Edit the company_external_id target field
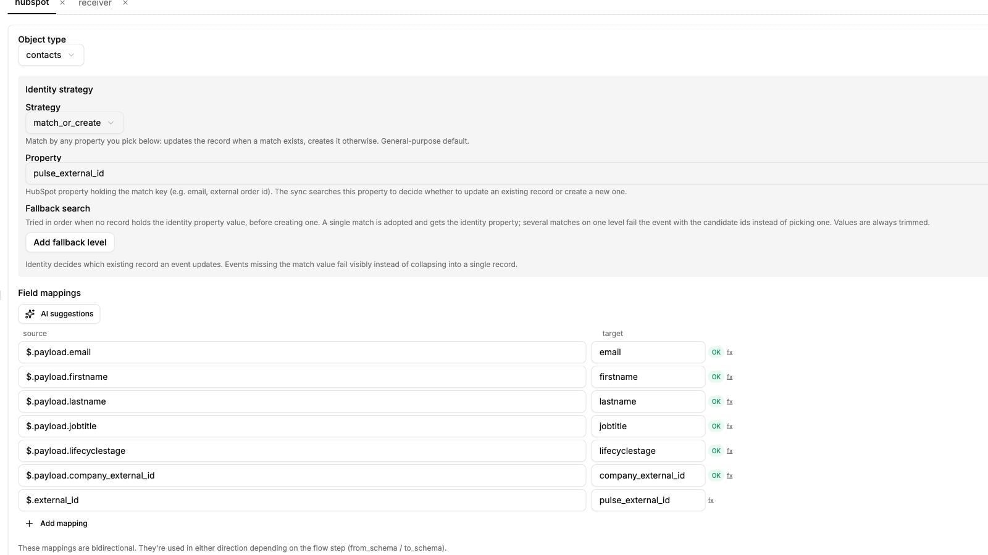Viewport: 988px width, 555px height. click(648, 475)
